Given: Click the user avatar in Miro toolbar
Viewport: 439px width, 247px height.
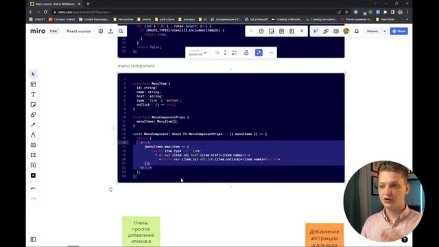Looking at the screenshot, I should click(346, 31).
